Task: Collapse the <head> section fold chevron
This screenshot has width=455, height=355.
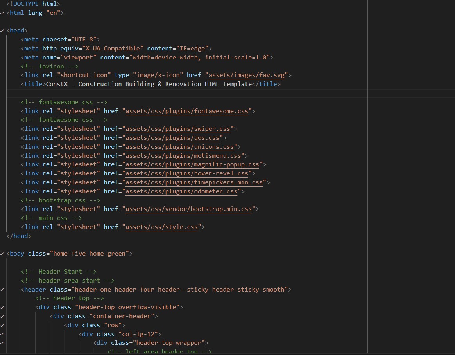Action: pyautogui.click(x=2, y=31)
